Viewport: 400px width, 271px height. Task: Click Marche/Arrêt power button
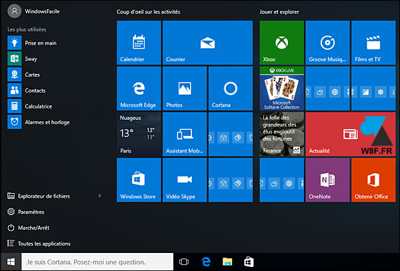[x=28, y=228]
